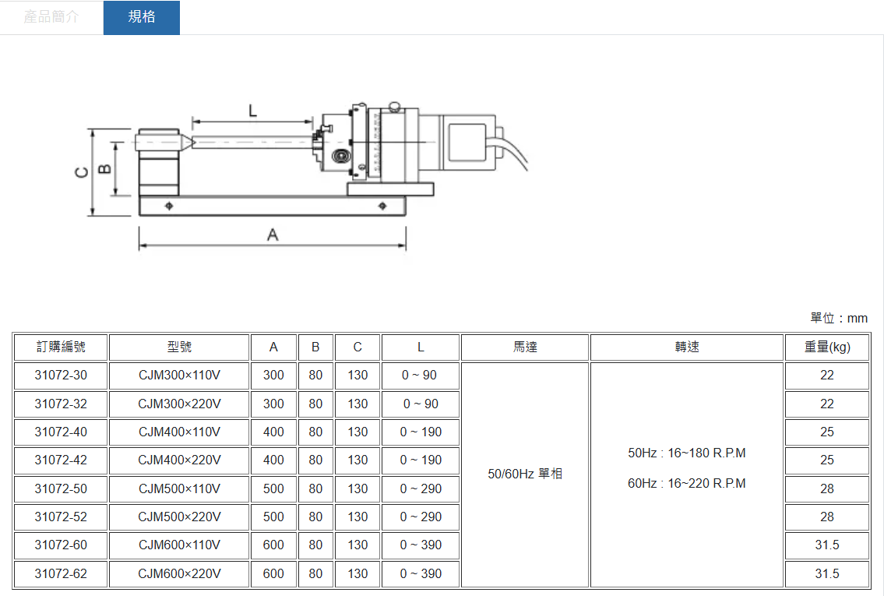Select the 規格 tab
884x596 pixels.
click(142, 17)
